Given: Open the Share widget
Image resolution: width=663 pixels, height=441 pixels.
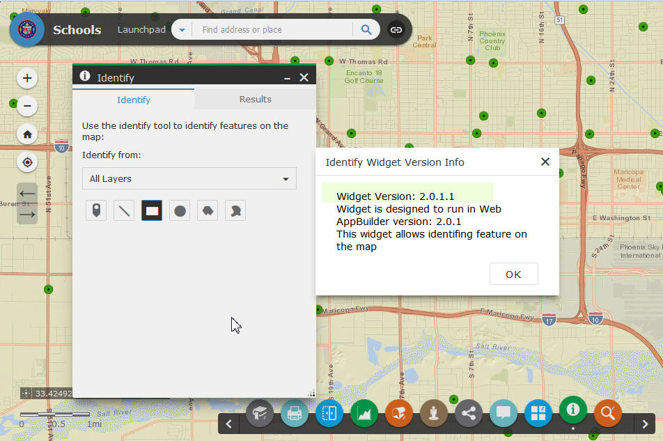Looking at the screenshot, I should point(469,413).
